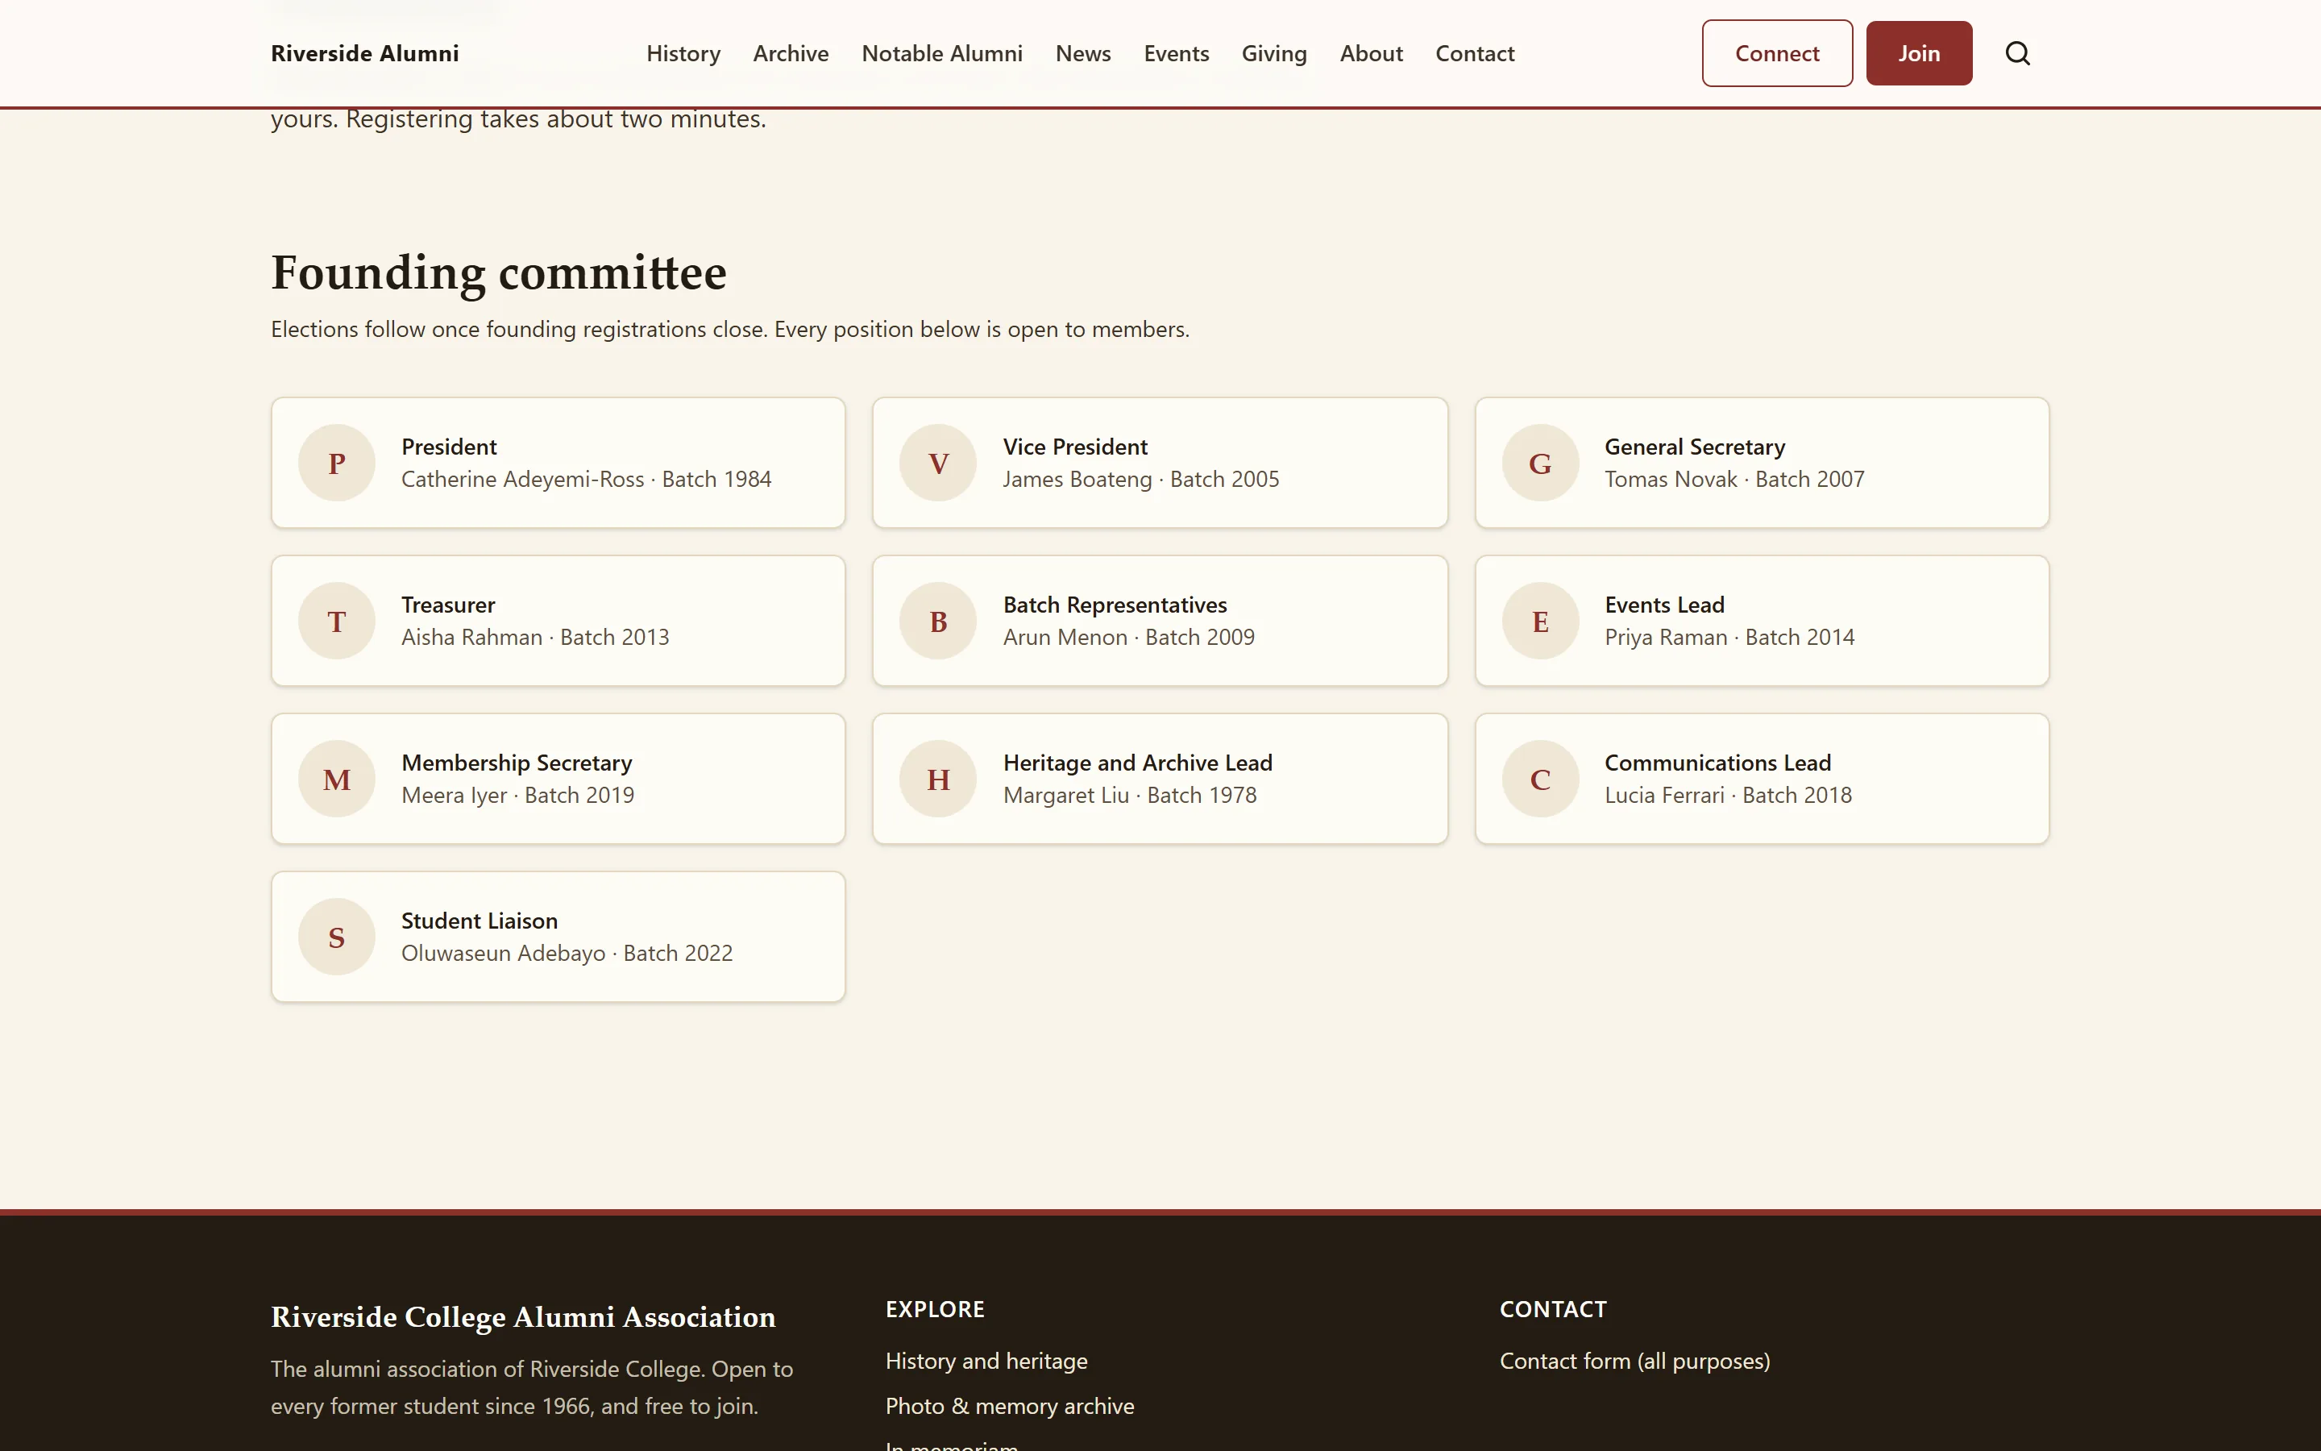Open the site search icon
Image resolution: width=2321 pixels, height=1451 pixels.
2018,52
